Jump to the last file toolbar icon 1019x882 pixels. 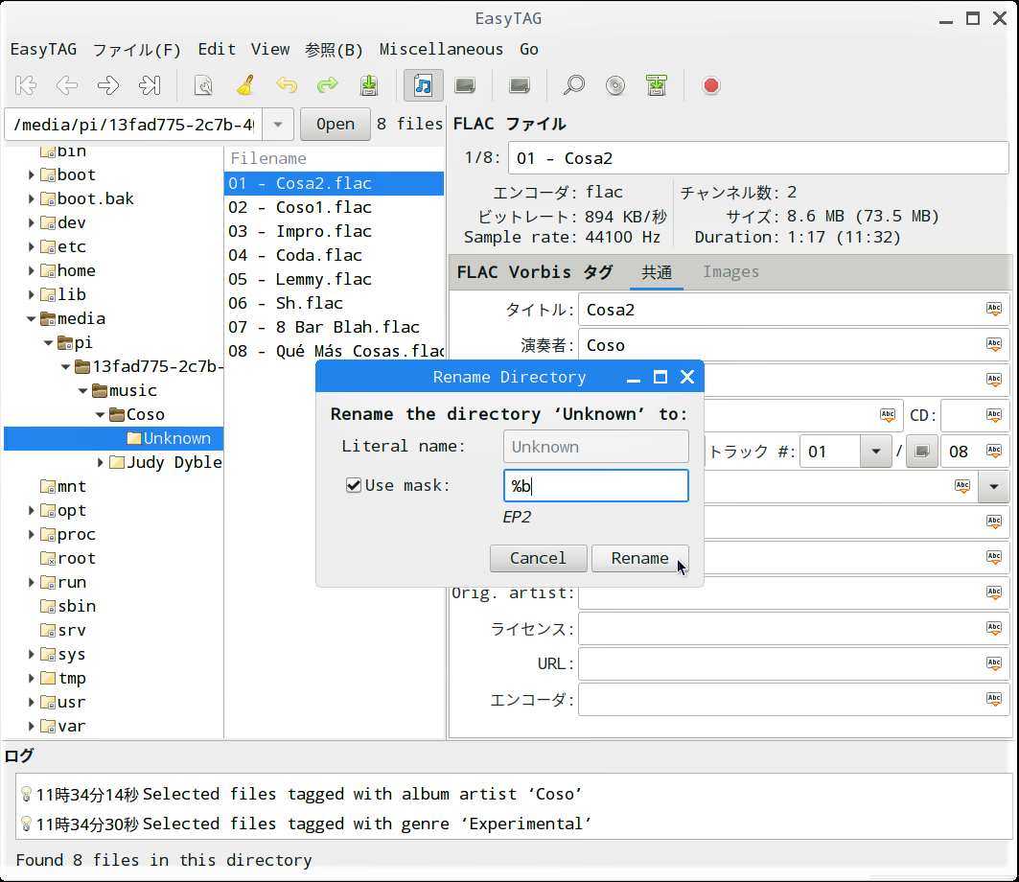150,85
